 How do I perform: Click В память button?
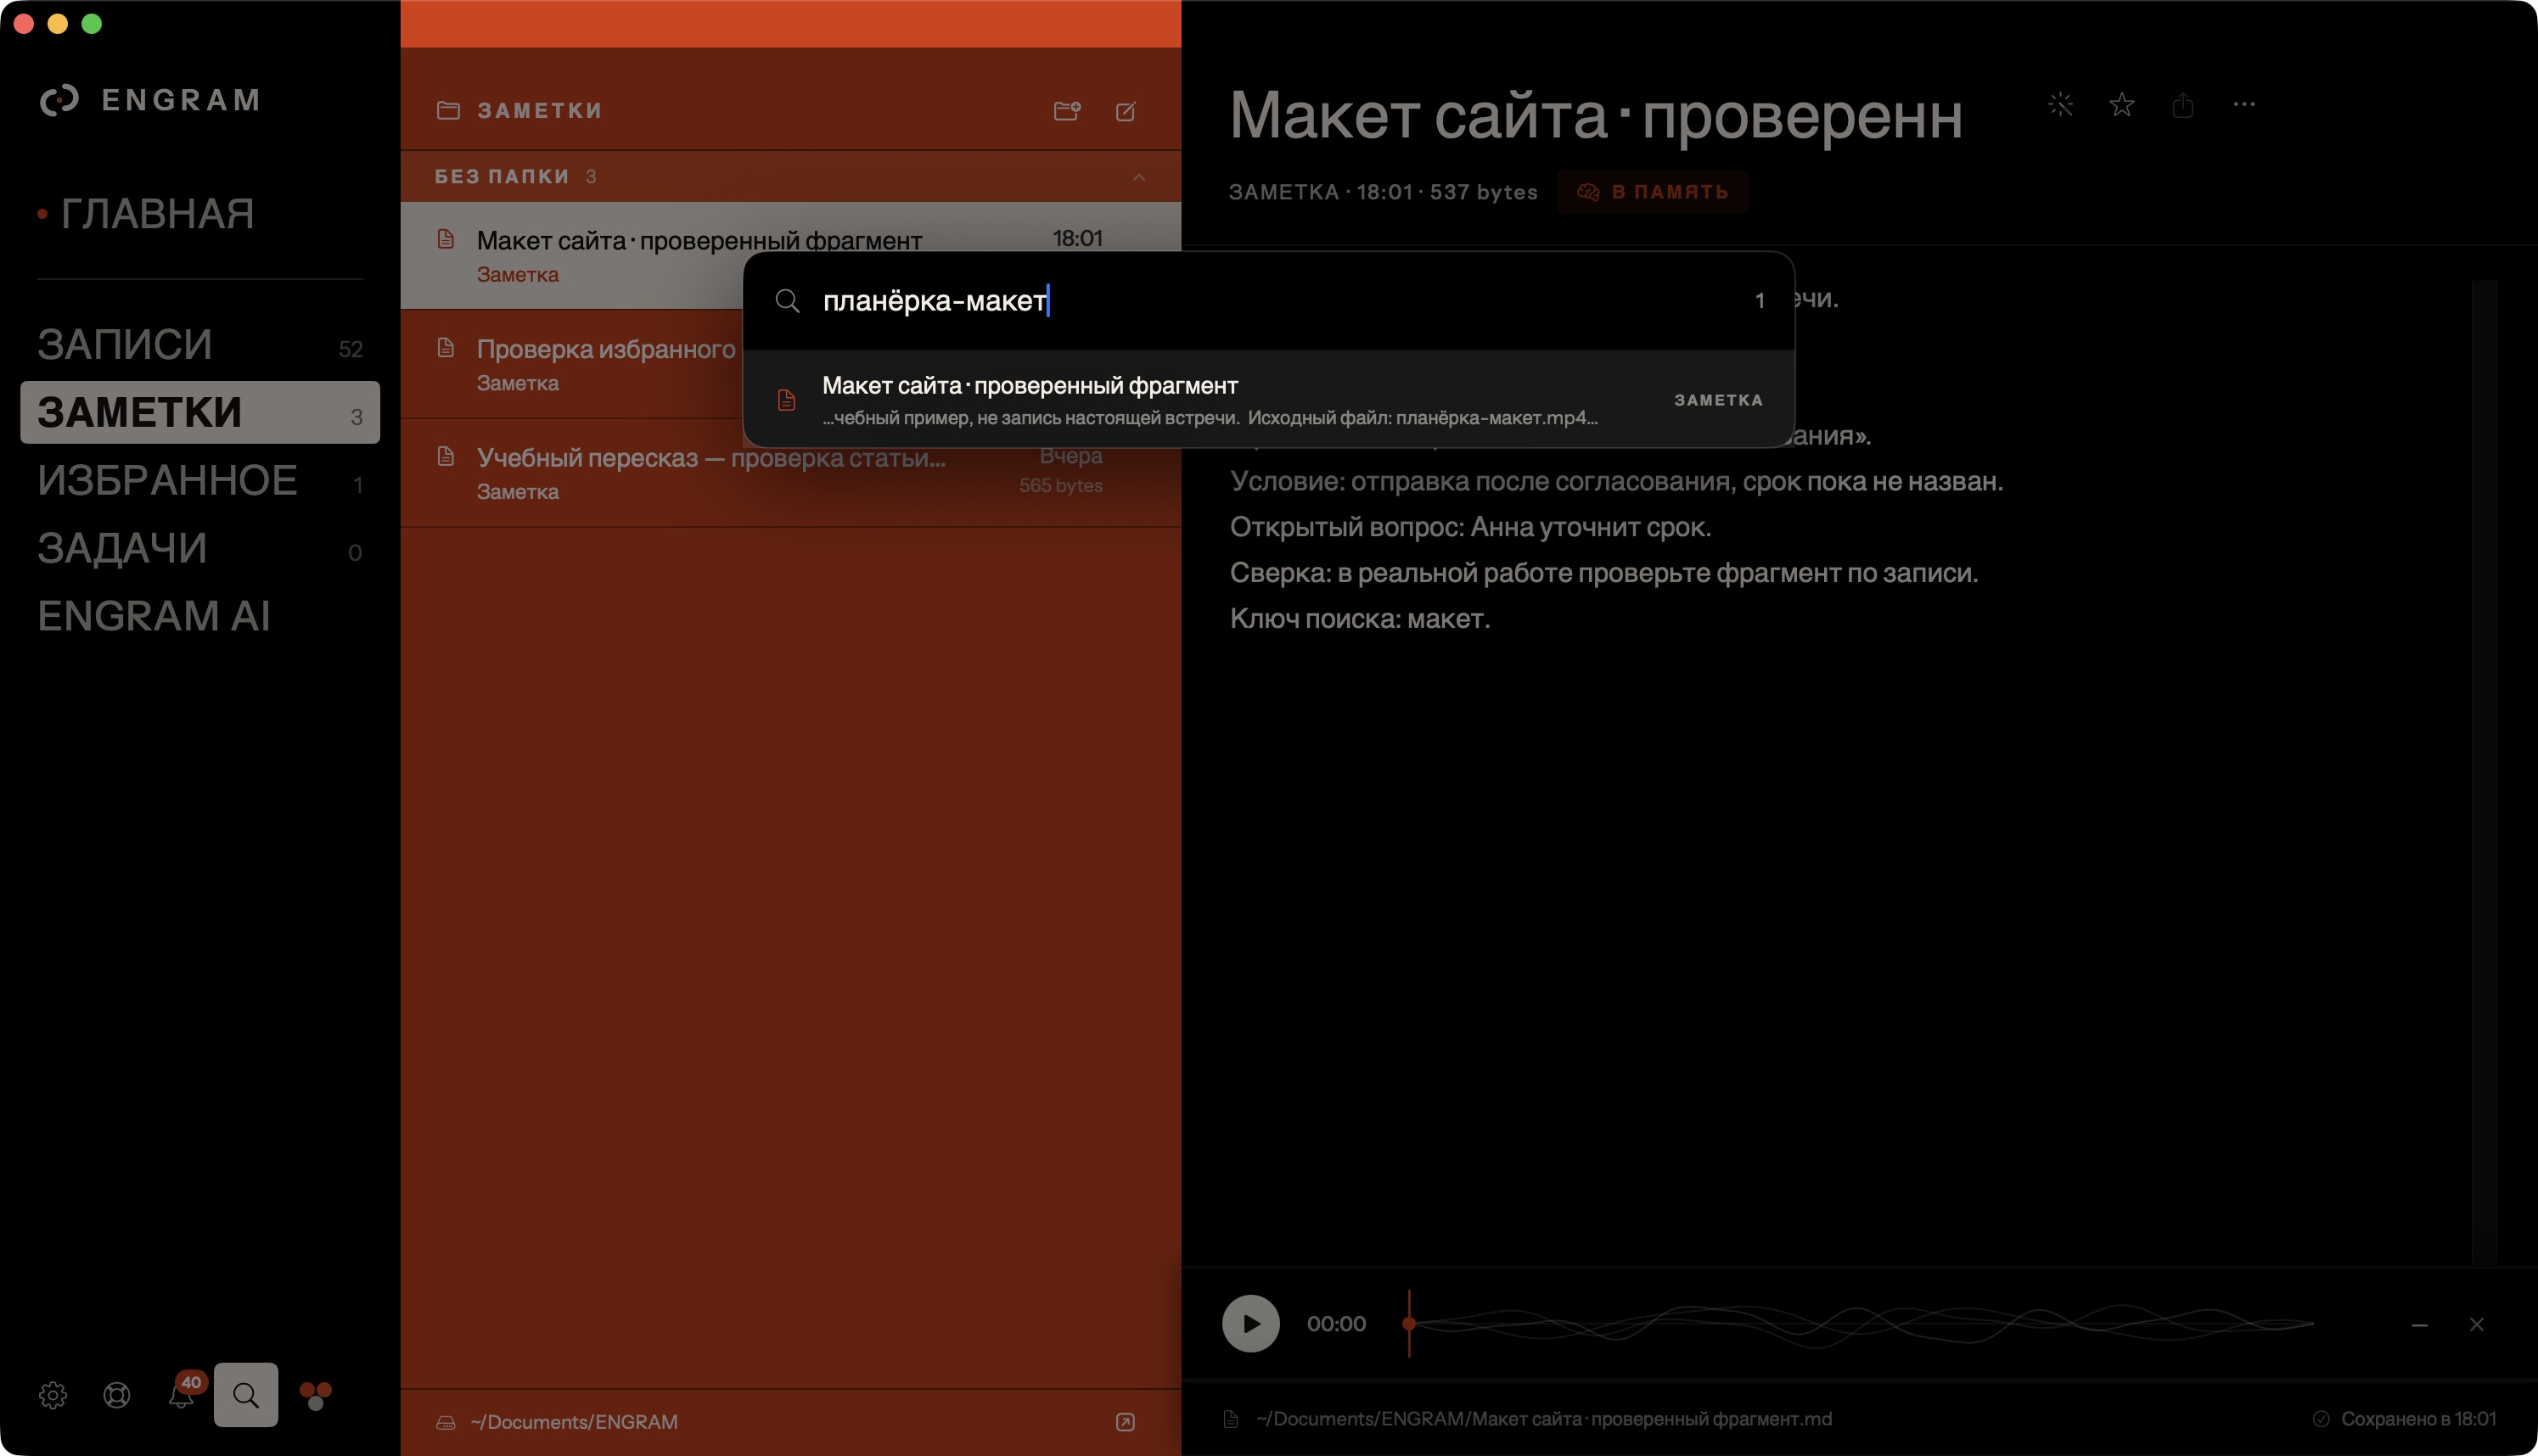point(1653,192)
